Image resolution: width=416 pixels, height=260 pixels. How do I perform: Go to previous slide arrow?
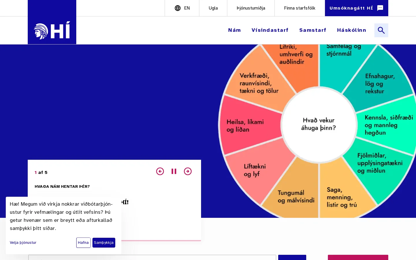tap(160, 171)
